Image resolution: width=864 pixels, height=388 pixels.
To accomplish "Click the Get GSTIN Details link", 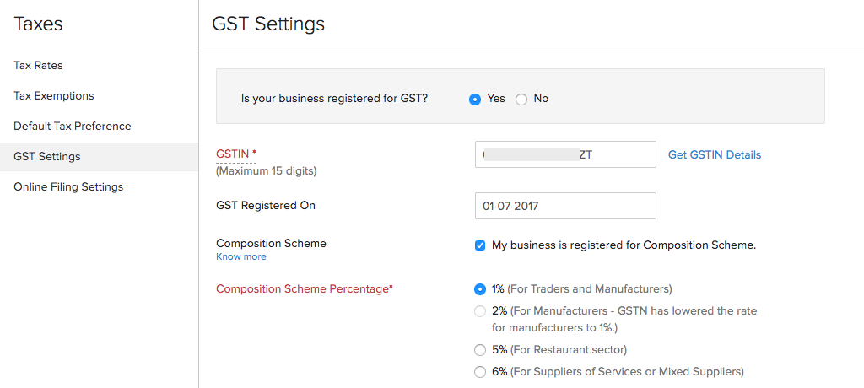I will pyautogui.click(x=715, y=155).
